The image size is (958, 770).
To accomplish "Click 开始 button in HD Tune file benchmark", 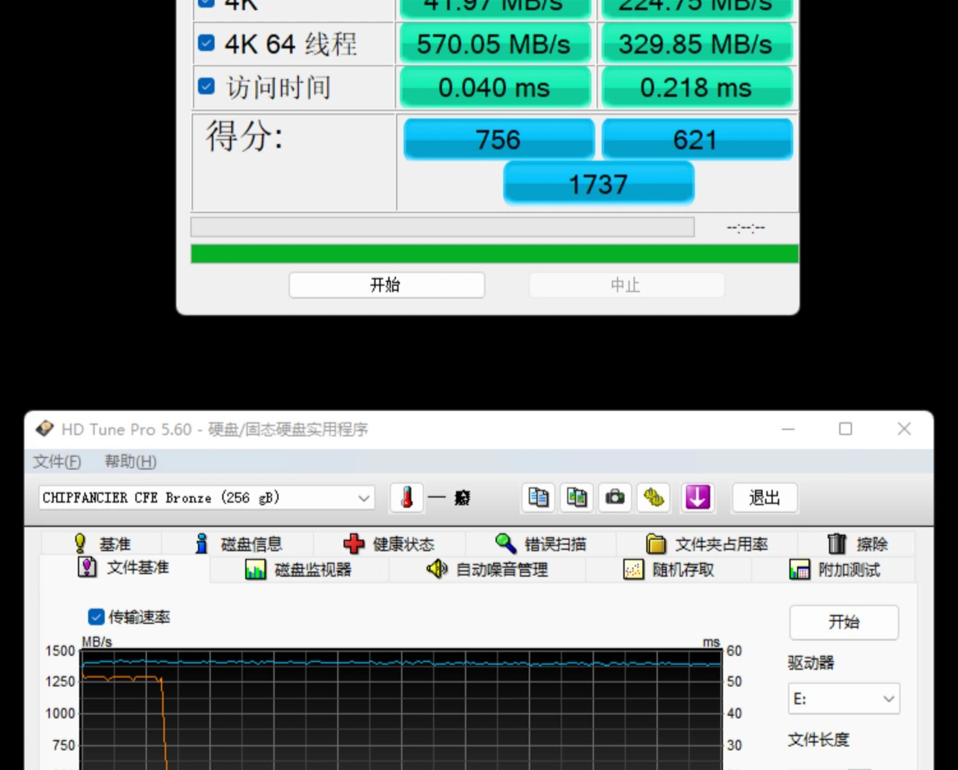I will [844, 622].
